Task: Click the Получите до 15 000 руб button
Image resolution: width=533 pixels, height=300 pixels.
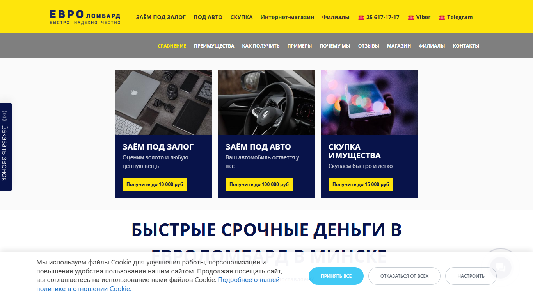Action: click(361, 184)
